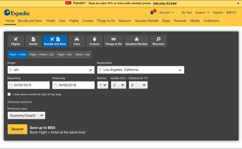Switch language to Español
This screenshot has height=149, width=242.
pos(218,12)
